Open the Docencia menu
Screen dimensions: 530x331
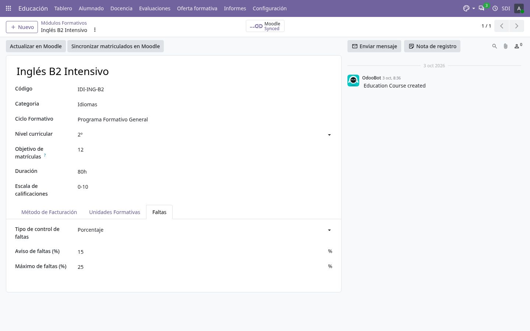click(121, 8)
